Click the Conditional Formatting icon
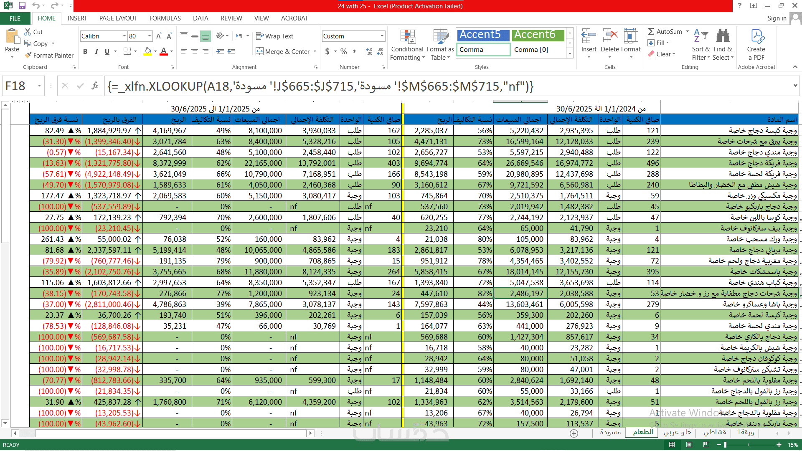The image size is (802, 451). point(407,37)
